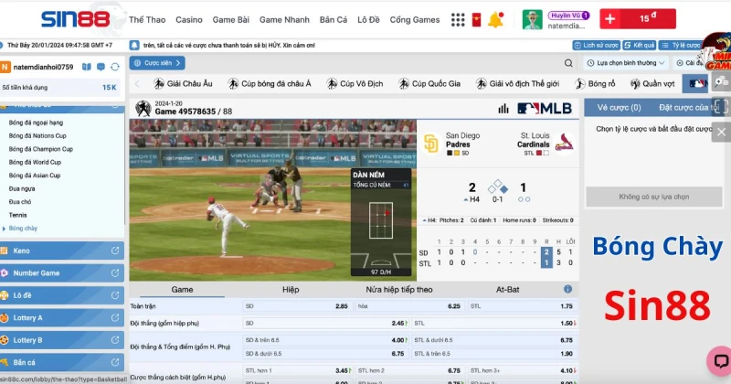Image resolution: width=731 pixels, height=384 pixels.
Task: Switch to the Hiệp betting tab
Action: point(291,289)
